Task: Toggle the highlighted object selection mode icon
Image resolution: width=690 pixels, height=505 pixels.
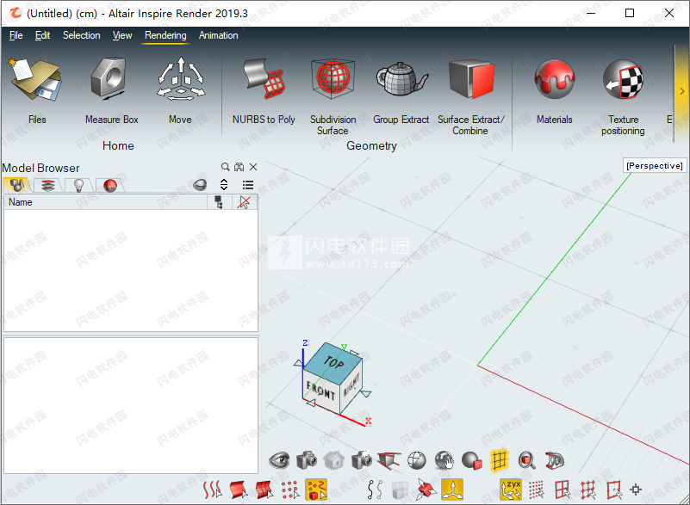Action: click(x=316, y=490)
